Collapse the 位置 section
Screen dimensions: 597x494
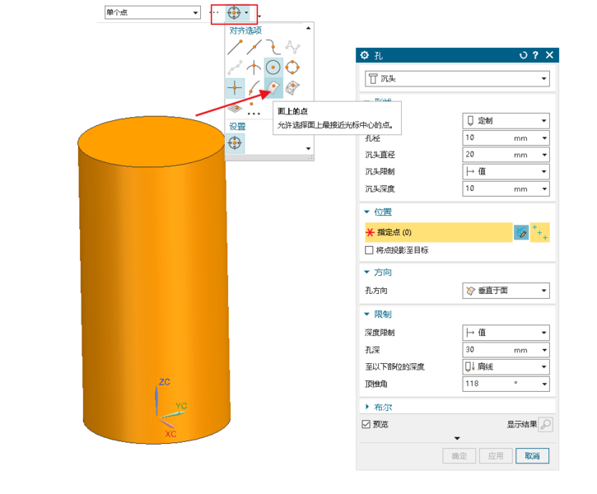point(367,212)
